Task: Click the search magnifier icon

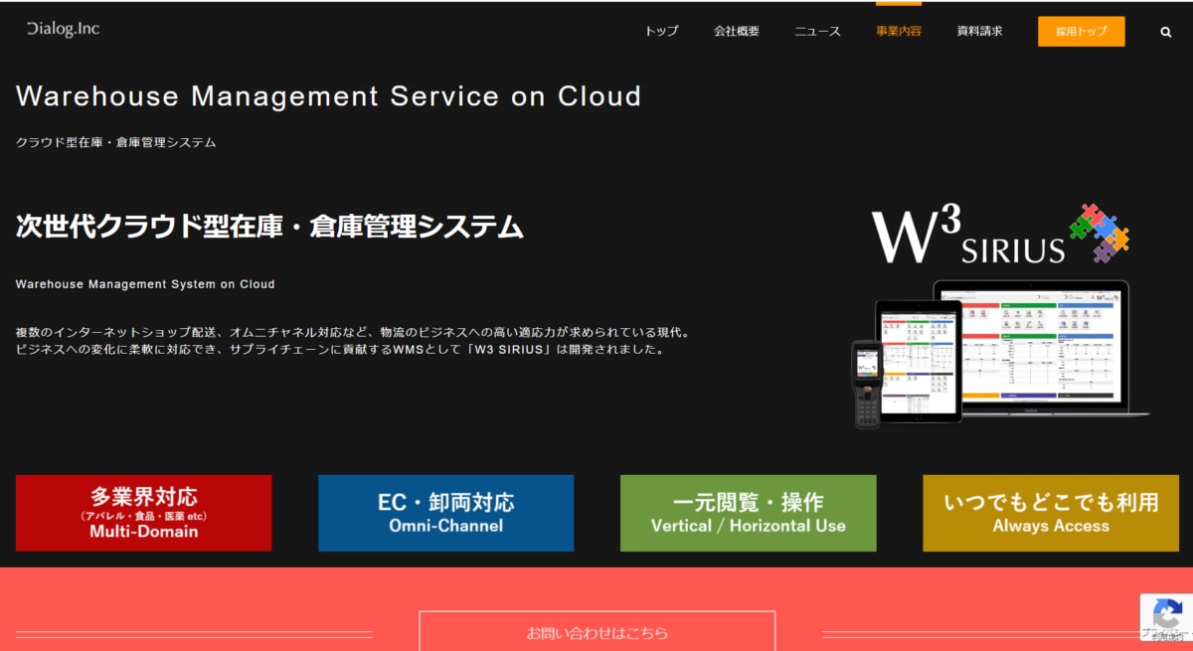Action: (1165, 31)
